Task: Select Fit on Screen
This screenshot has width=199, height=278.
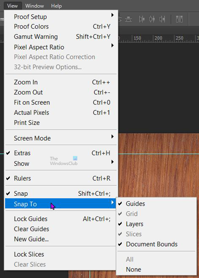Action: click(x=32, y=103)
